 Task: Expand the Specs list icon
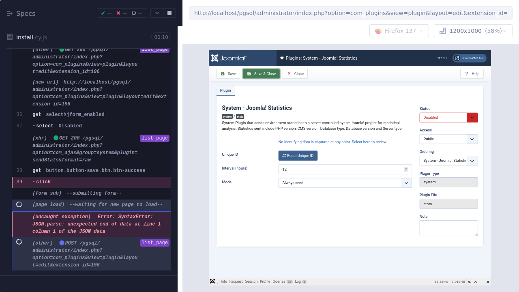(x=10, y=13)
